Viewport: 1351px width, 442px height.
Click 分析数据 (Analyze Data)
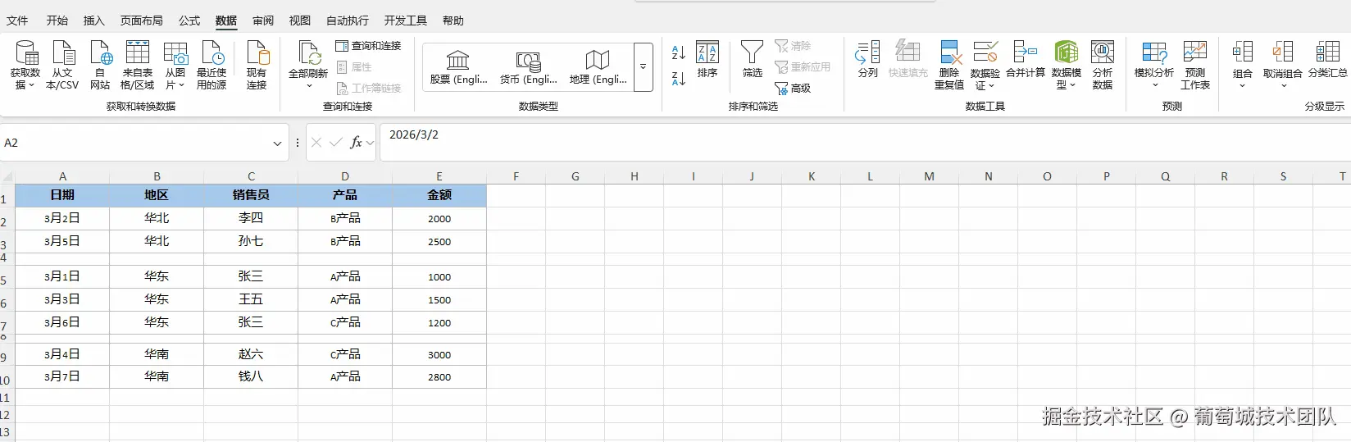(1103, 65)
